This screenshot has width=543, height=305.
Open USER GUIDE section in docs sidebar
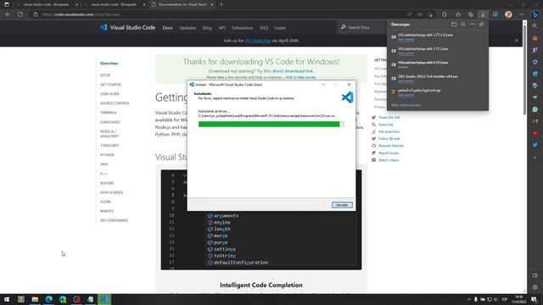click(x=109, y=94)
